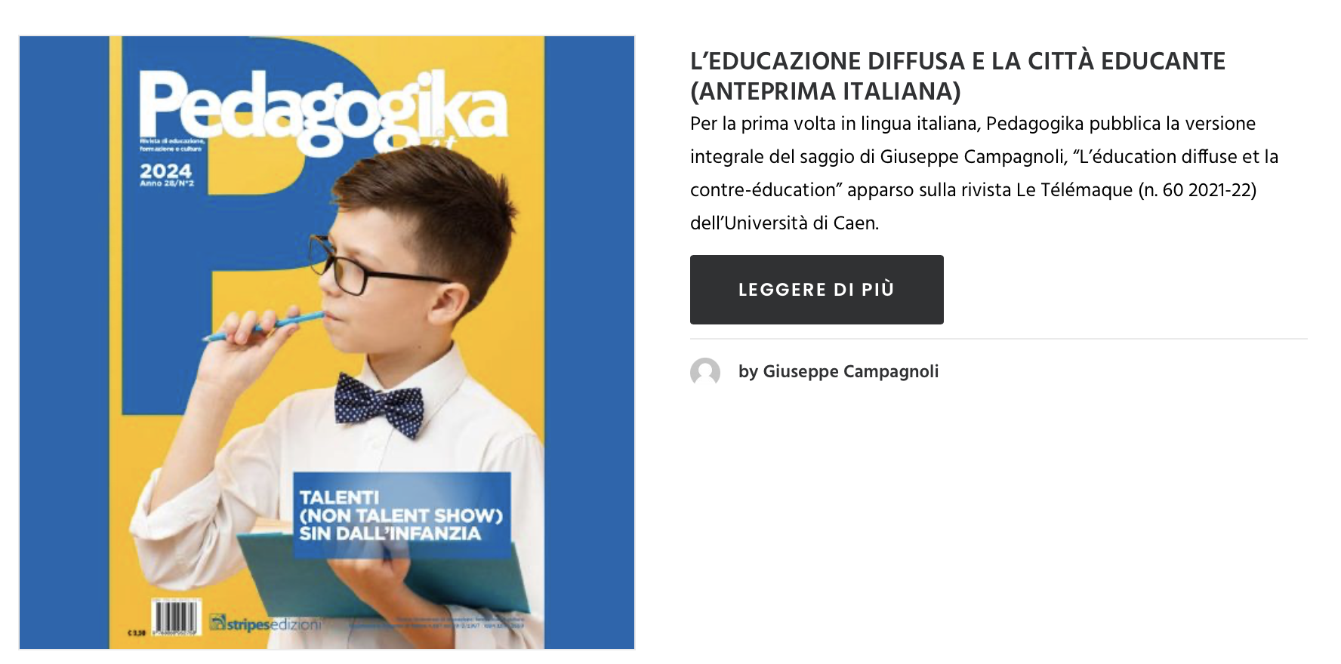1341x664 pixels.
Task: Click the polka-dot bow tie on cover
Action: (378, 405)
